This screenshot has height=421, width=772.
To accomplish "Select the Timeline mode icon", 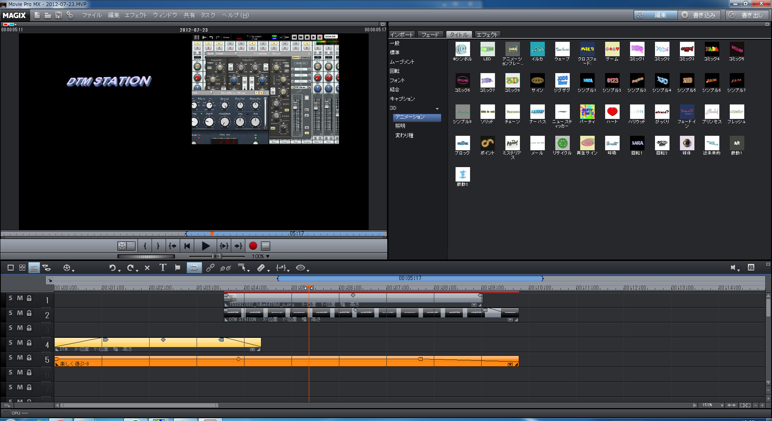I will 34,268.
